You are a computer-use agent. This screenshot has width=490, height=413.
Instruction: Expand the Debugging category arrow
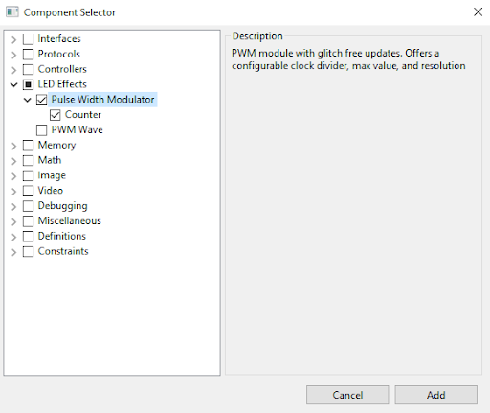coord(13,206)
